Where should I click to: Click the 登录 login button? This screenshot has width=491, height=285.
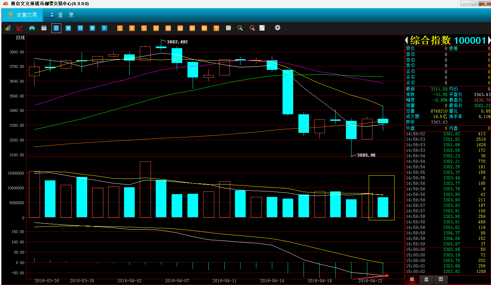[x=62, y=15]
